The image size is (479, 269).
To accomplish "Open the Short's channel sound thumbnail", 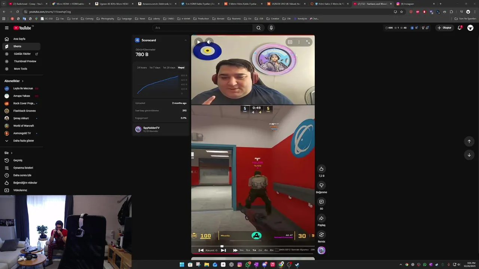I will (x=321, y=250).
